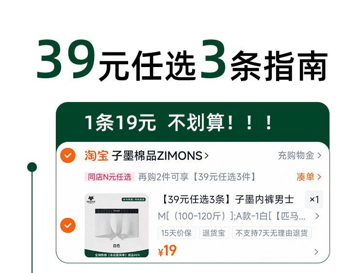Open the 再购2件可享 39元任选3件 promo text

coord(197,177)
